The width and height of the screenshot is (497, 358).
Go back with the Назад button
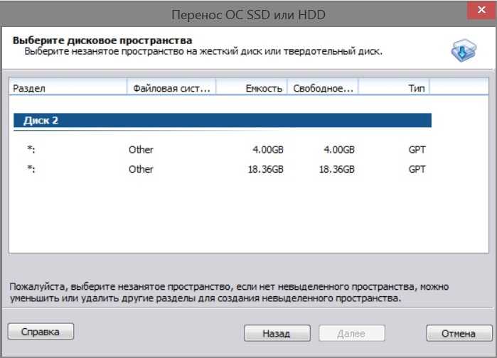(277, 333)
